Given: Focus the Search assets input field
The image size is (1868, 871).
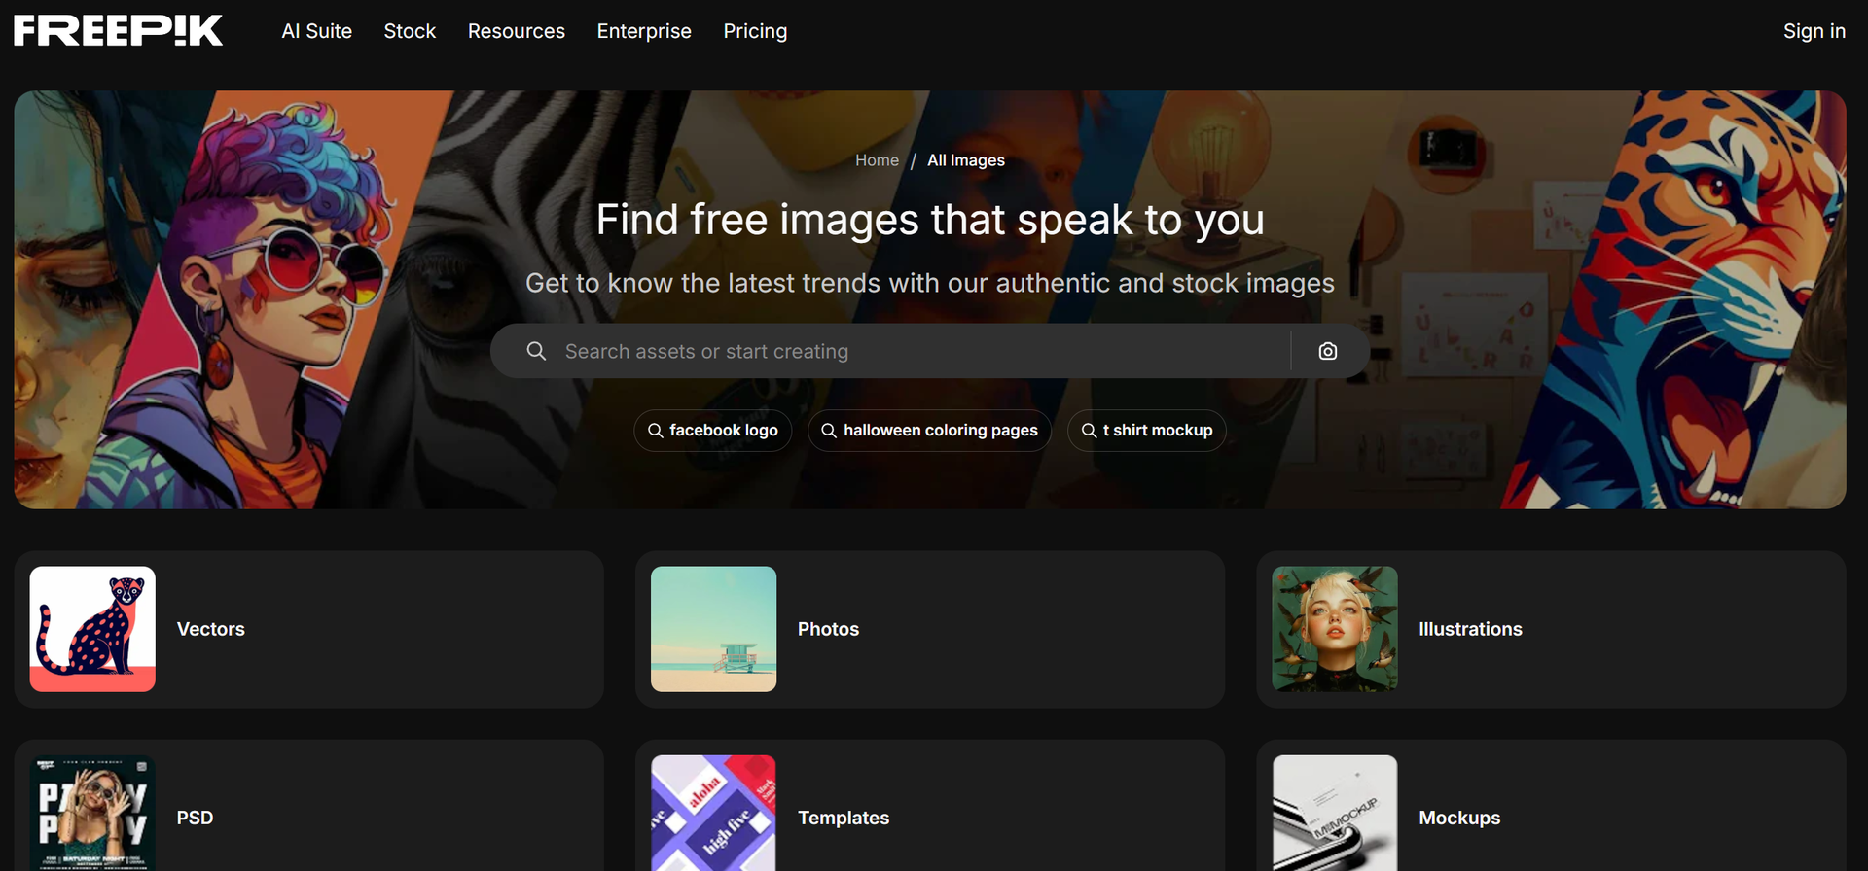Looking at the screenshot, I should click(915, 351).
